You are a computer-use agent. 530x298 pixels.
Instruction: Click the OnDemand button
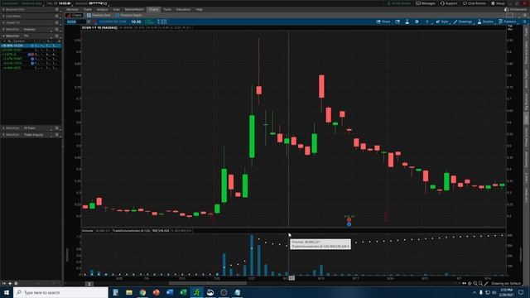click(515, 9)
